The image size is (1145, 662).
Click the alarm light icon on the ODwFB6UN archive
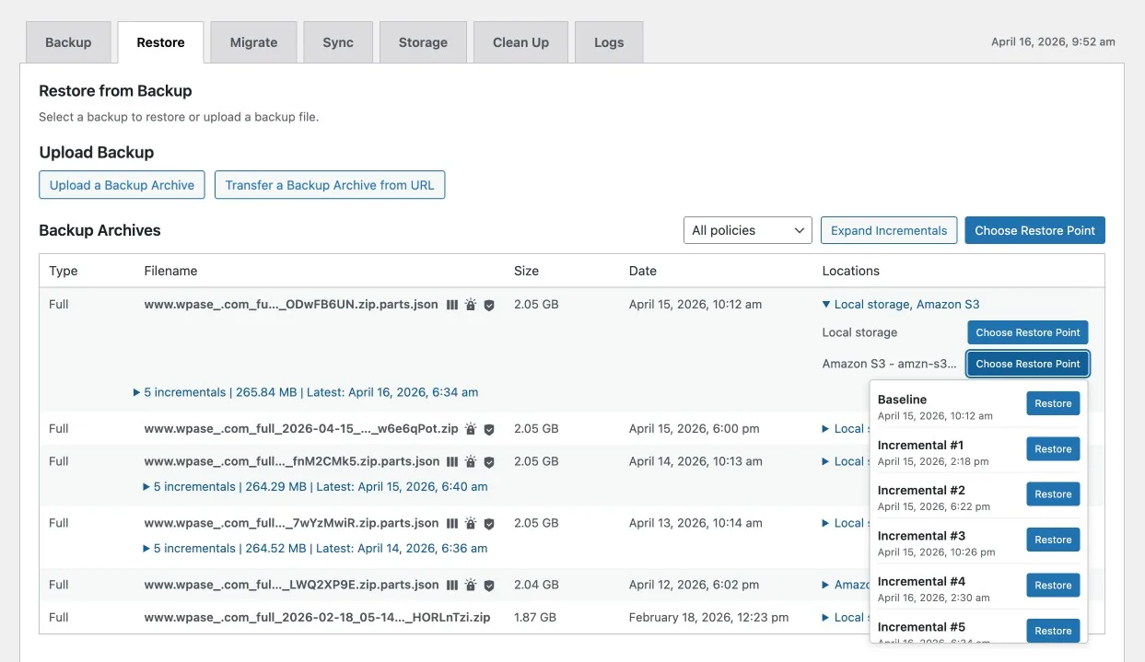(471, 305)
